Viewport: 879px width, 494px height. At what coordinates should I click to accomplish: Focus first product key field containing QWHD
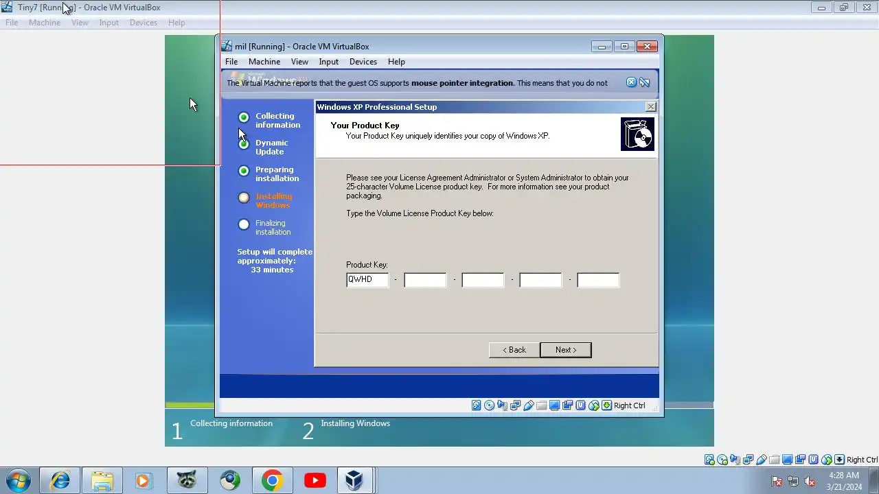[367, 280]
